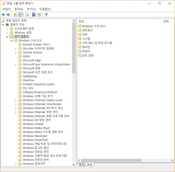Open the 파일(F) menu

7,9
